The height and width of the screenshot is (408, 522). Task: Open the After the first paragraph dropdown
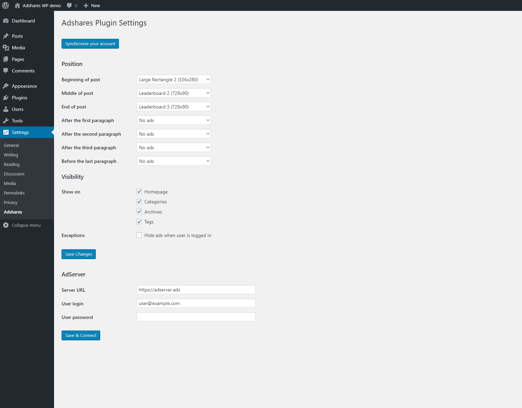[x=174, y=120]
